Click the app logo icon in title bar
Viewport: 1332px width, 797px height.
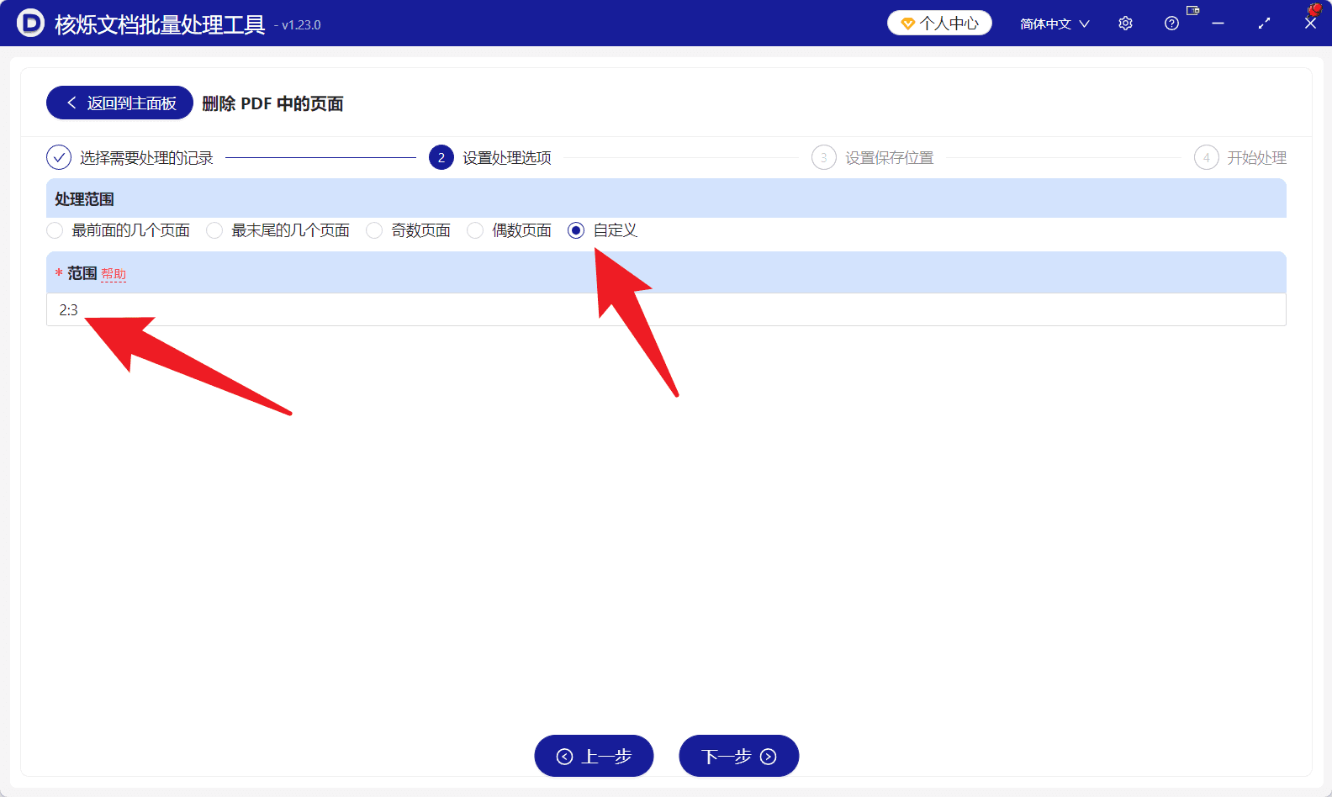point(30,23)
